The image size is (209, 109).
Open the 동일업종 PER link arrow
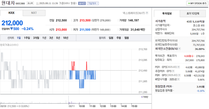pyautogui.click(x=173, y=86)
